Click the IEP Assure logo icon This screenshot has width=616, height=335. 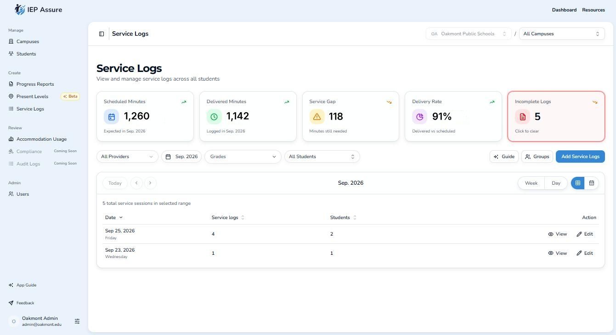[20, 10]
